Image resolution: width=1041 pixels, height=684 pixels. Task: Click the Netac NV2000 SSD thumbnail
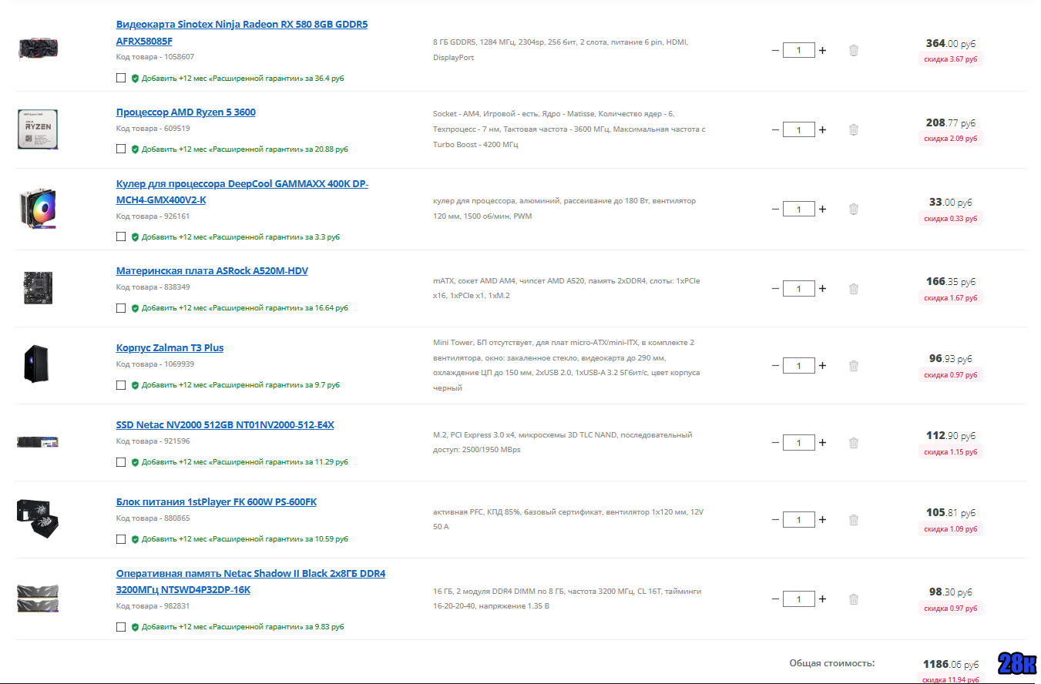pos(39,442)
